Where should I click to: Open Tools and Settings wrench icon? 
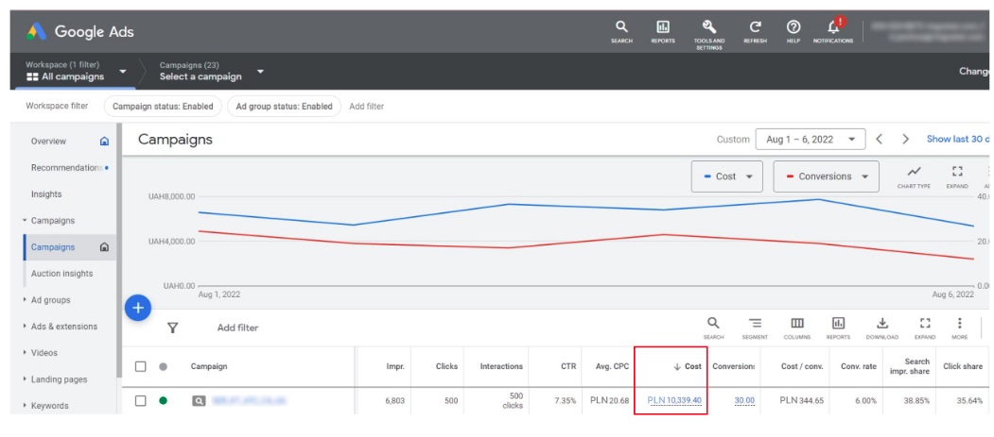pyautogui.click(x=708, y=30)
